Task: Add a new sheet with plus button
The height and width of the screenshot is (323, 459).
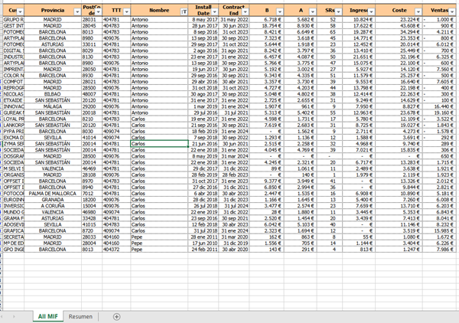Action: [116, 316]
